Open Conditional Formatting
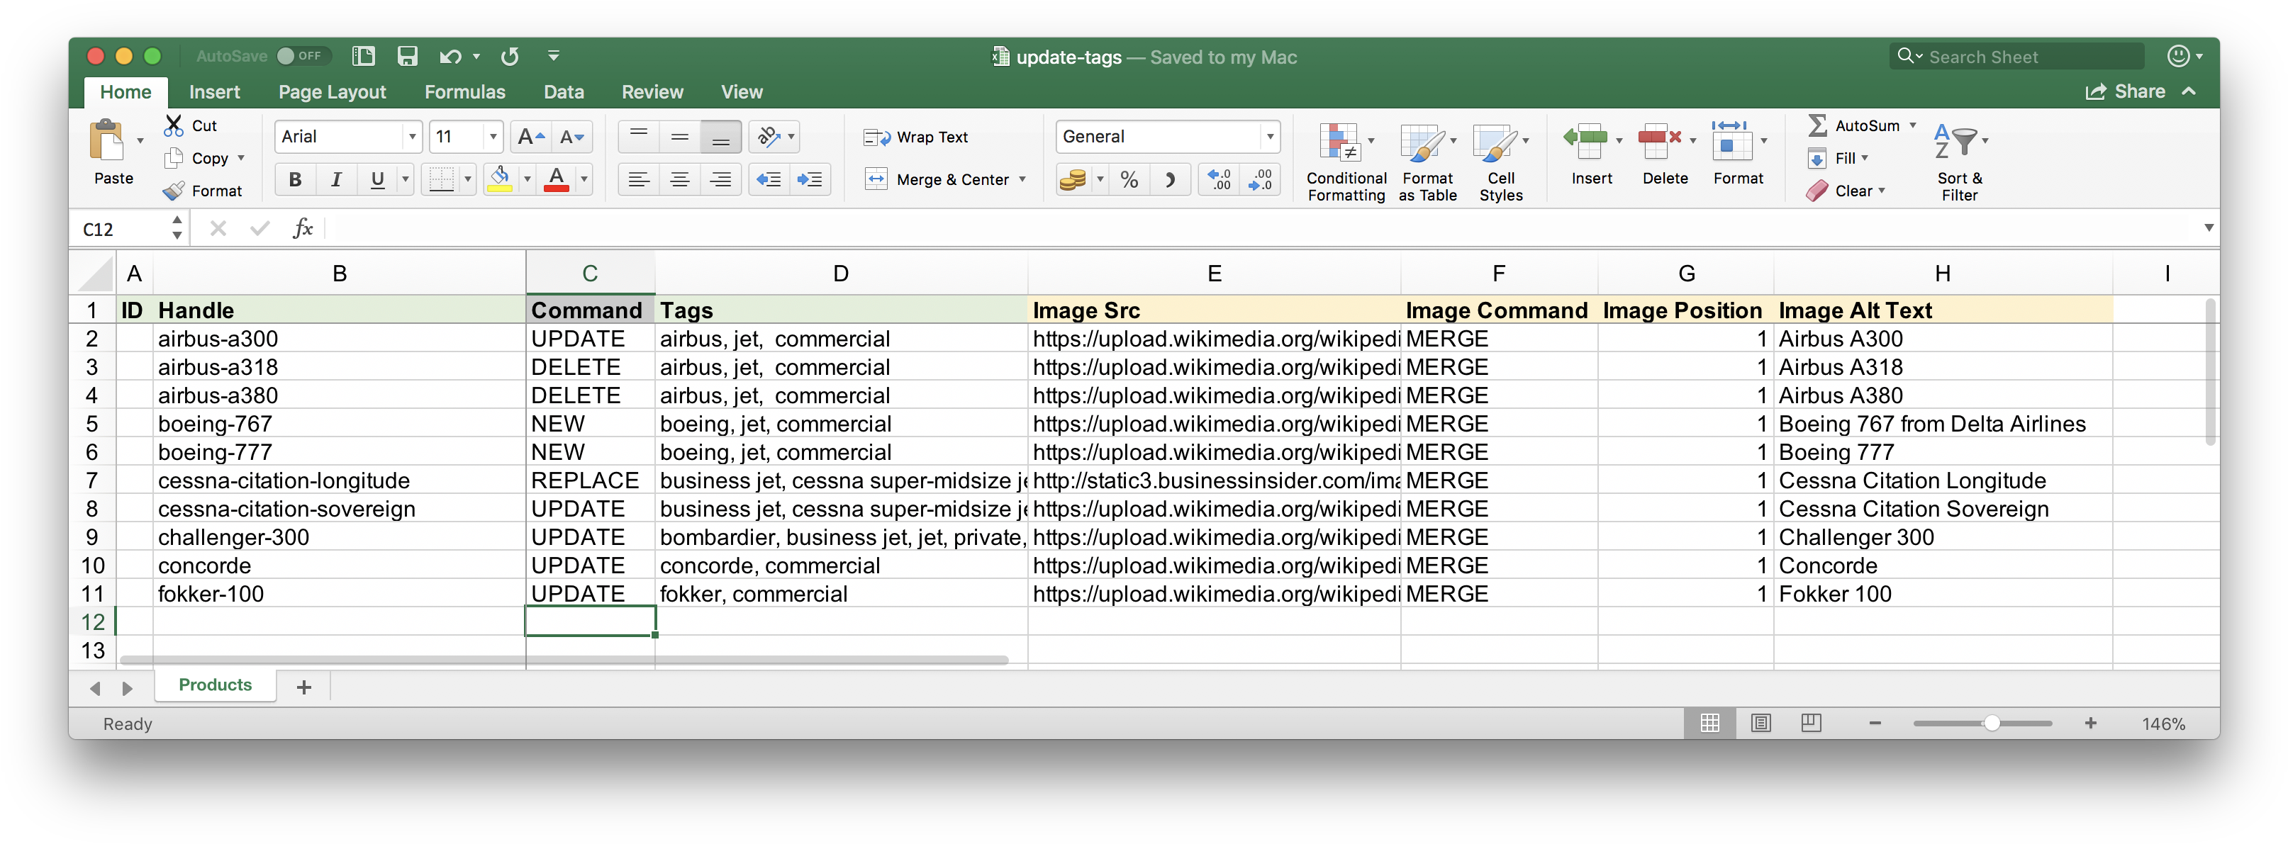 1346,162
